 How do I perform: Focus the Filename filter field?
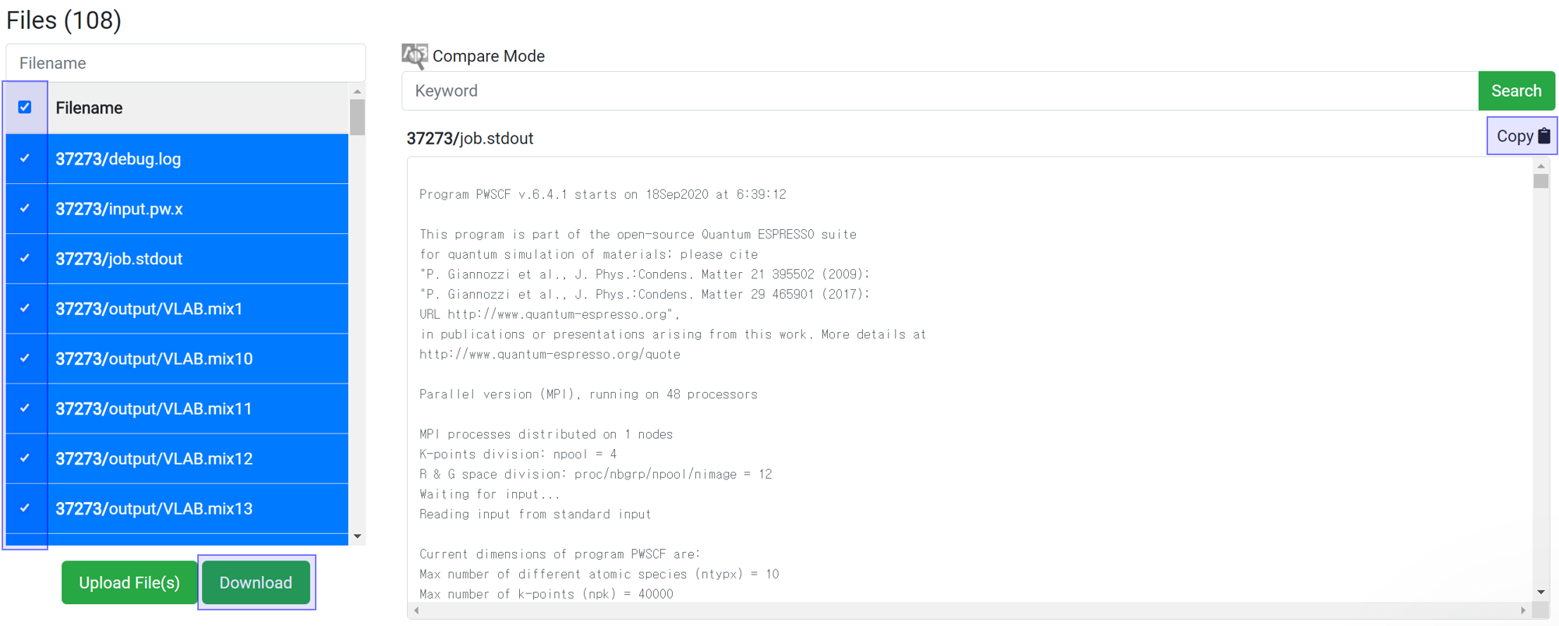(x=186, y=63)
